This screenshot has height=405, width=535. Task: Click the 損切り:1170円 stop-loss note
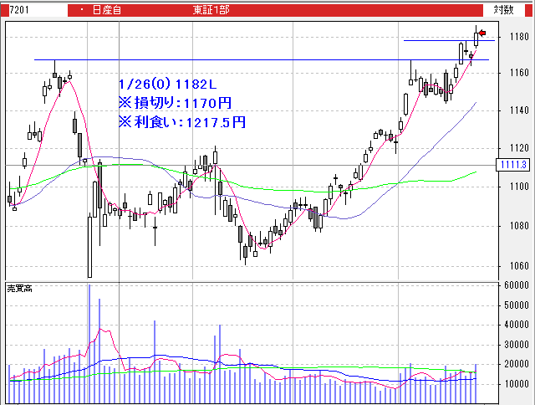point(175,103)
